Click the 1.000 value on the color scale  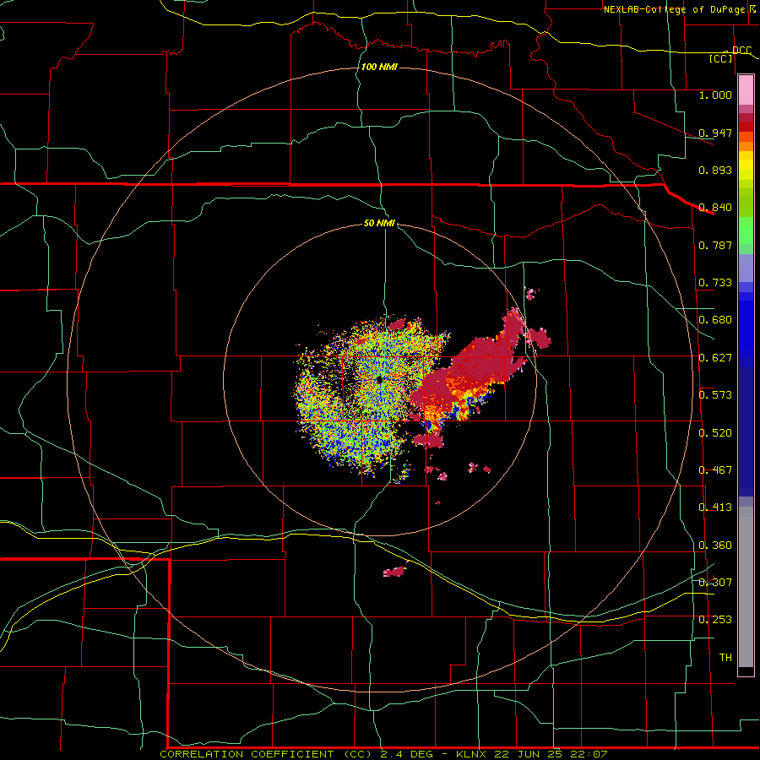pos(715,95)
